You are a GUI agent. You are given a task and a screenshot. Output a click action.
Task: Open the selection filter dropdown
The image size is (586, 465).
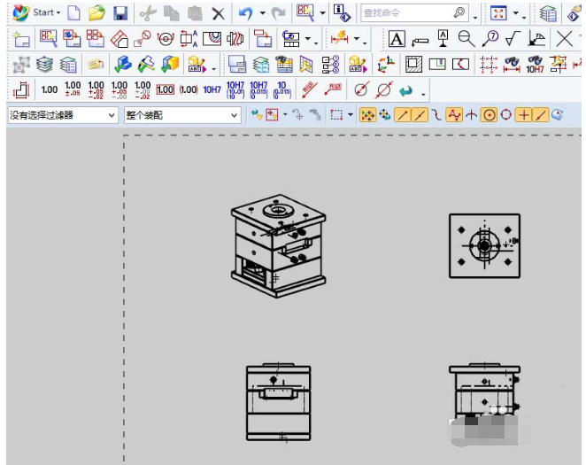click(62, 115)
